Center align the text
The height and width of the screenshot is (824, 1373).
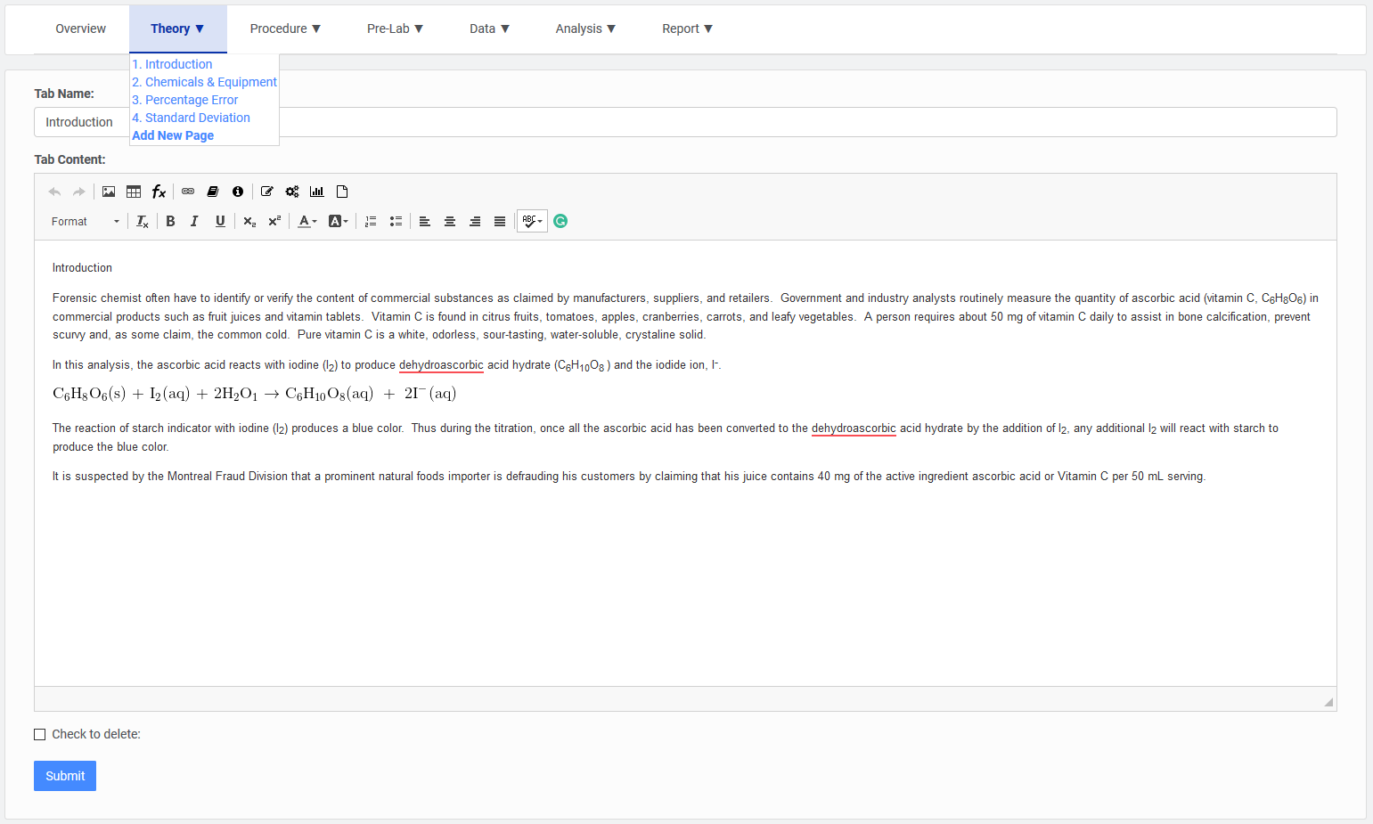click(450, 221)
